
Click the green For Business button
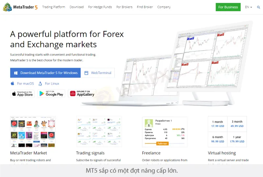pos(228,7)
